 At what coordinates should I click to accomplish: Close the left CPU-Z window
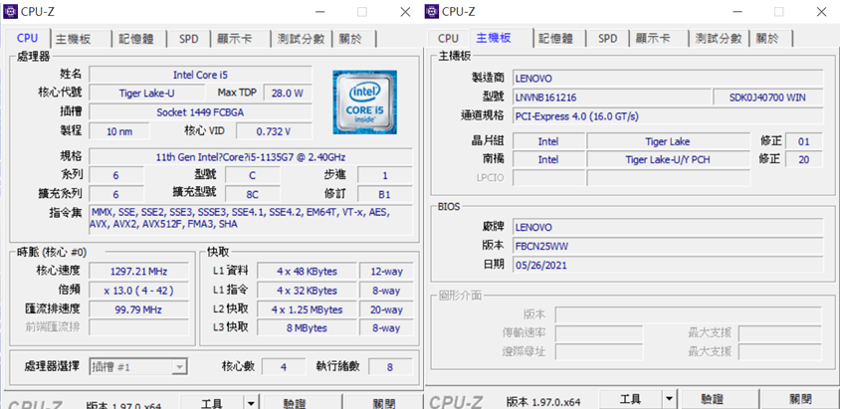[405, 12]
